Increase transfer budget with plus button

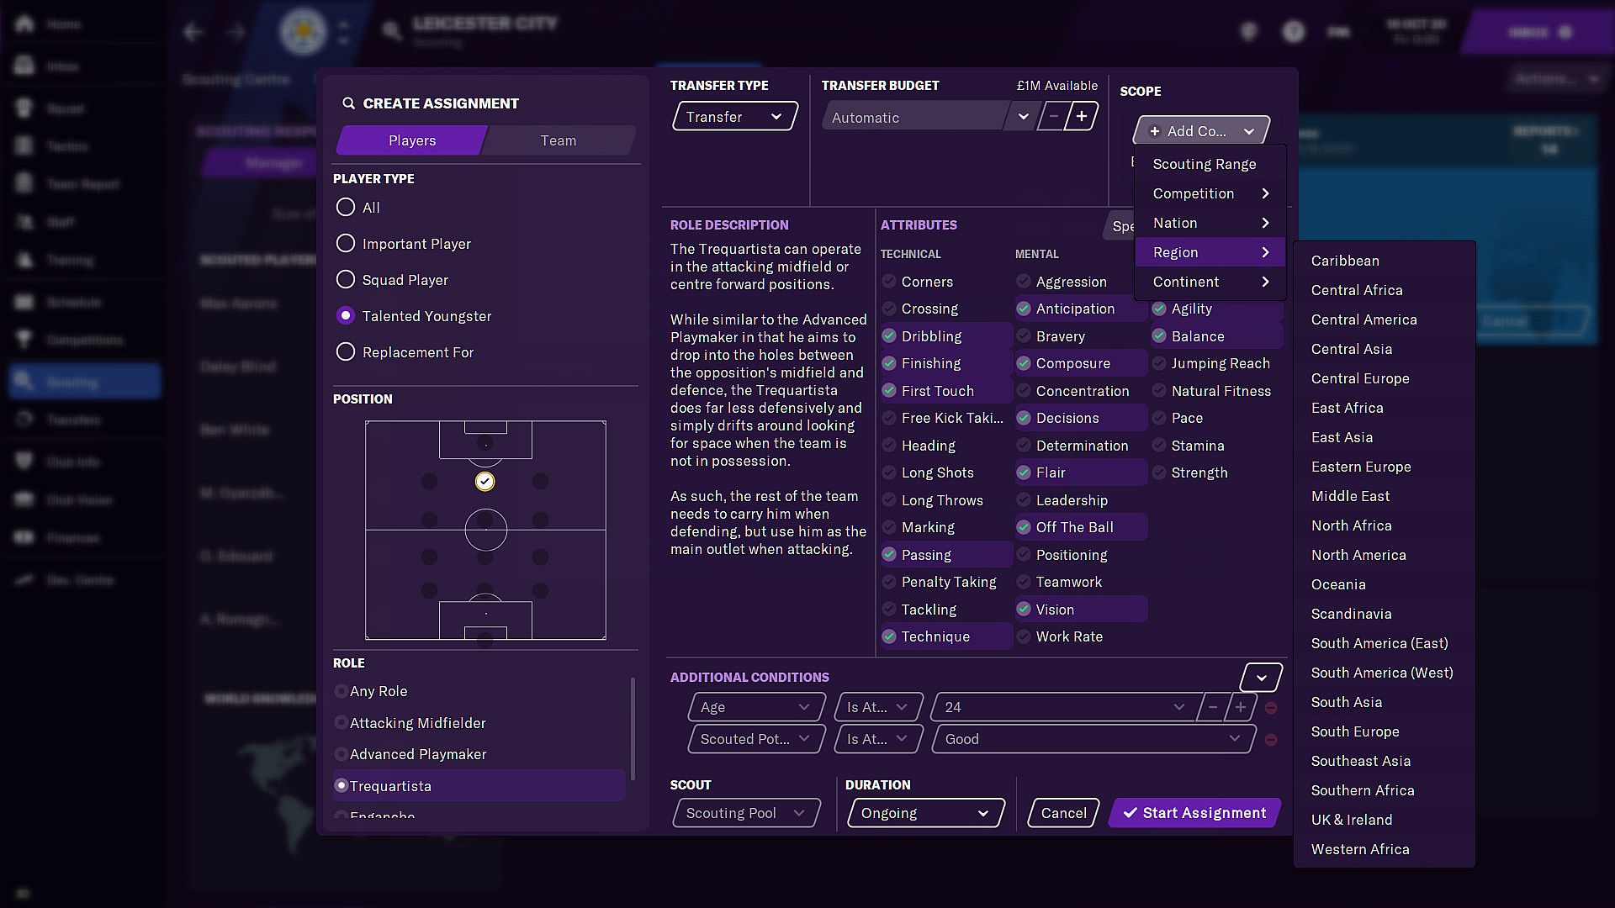[x=1082, y=116]
